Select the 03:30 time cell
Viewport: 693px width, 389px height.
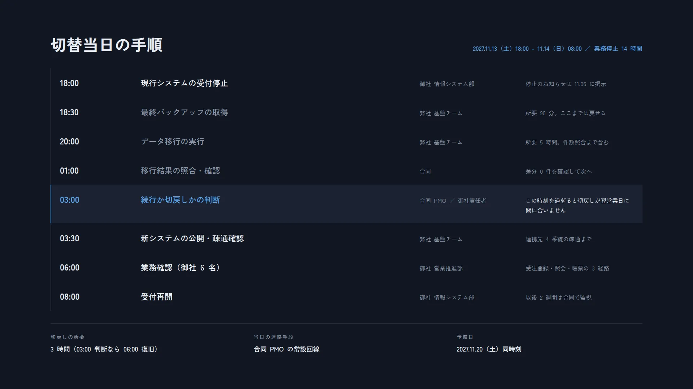click(69, 238)
